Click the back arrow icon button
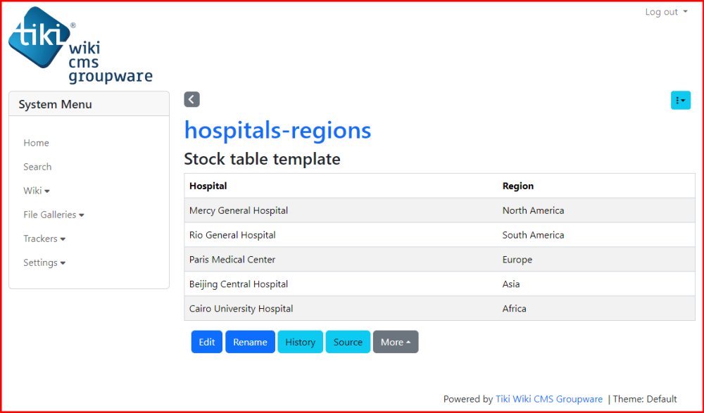704x413 pixels. click(191, 100)
